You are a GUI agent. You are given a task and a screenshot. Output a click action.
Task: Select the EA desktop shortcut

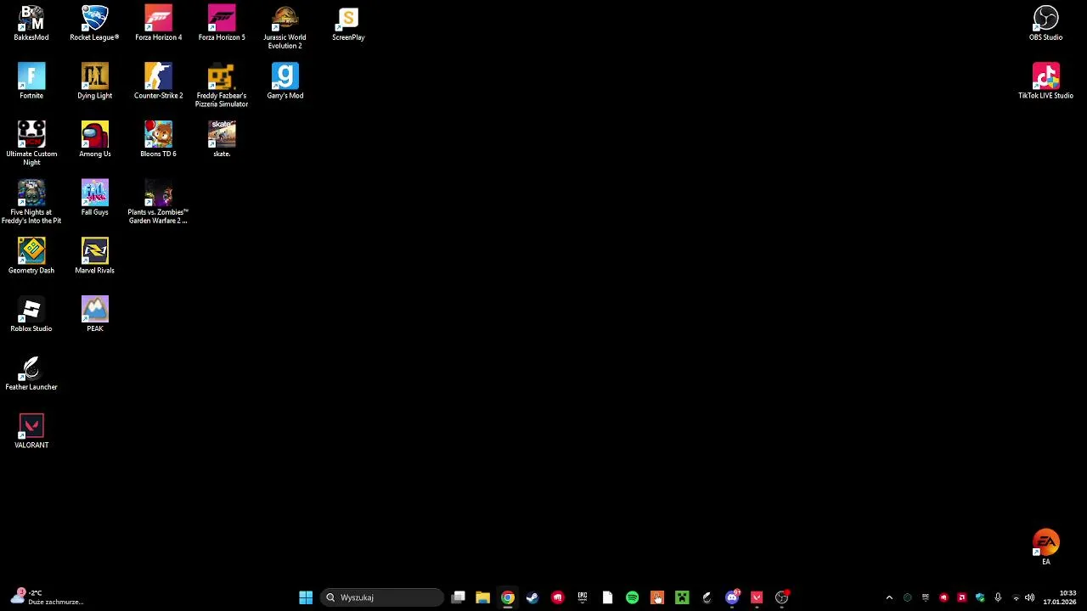[x=1046, y=547]
